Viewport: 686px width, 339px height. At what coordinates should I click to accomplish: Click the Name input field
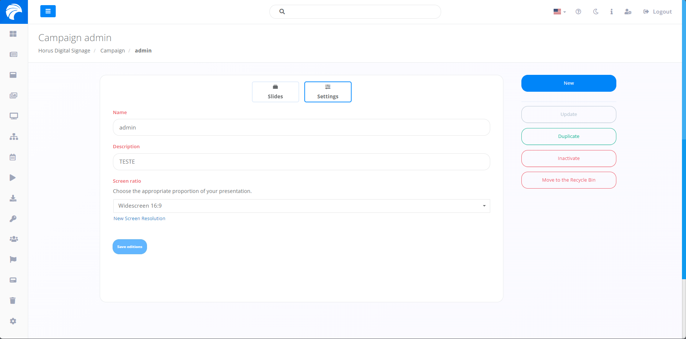click(x=301, y=127)
